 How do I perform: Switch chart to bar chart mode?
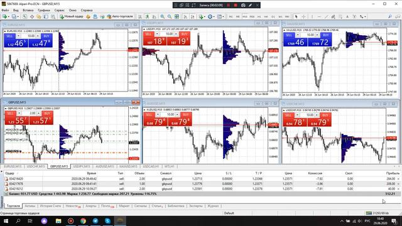pos(140,17)
